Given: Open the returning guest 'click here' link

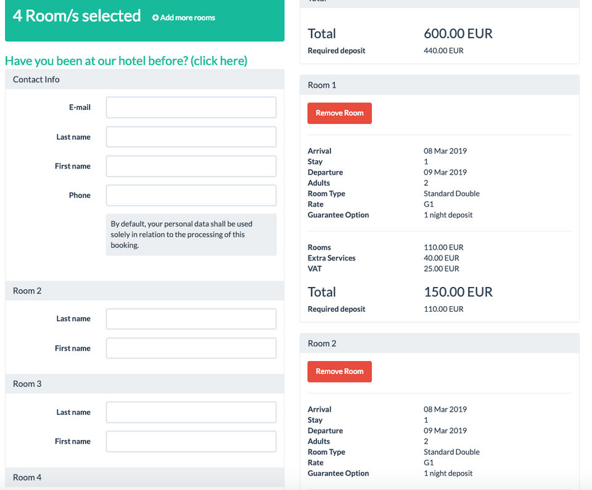Looking at the screenshot, I should click(x=219, y=60).
